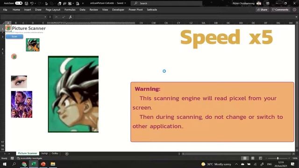Click the print preview page icon
Screen dimensions: 299x168
[78, 3]
